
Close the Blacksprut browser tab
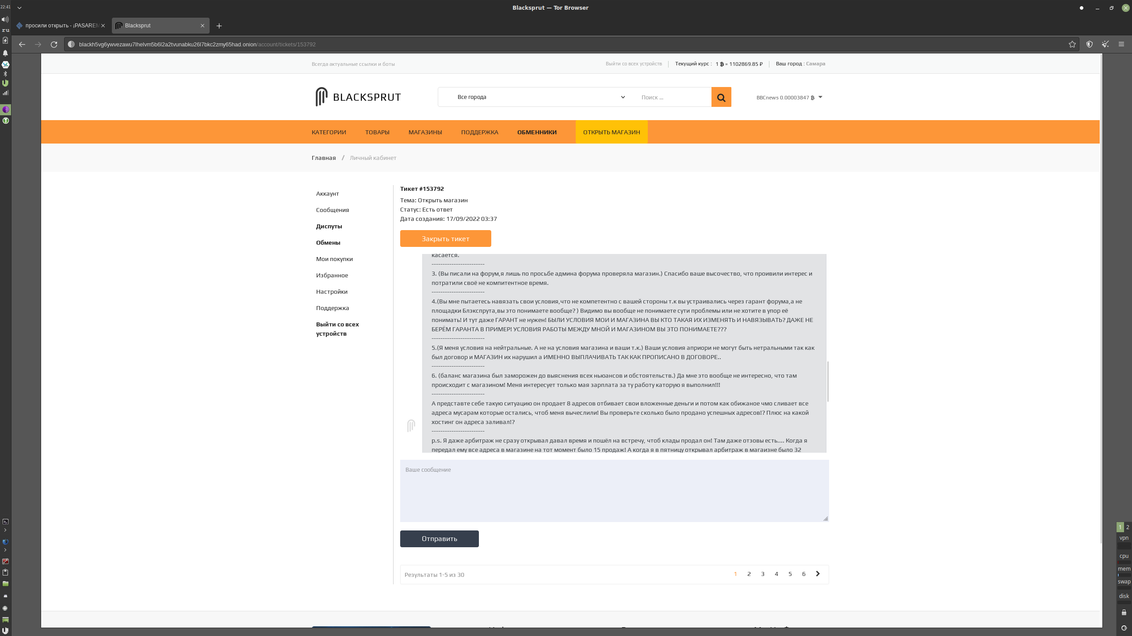[x=203, y=26]
